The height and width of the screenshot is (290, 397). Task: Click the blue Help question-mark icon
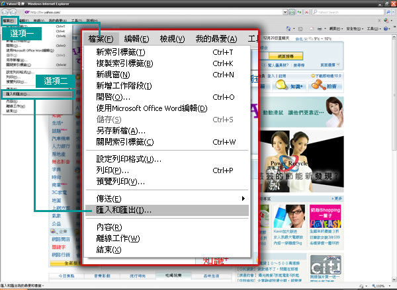pos(385,29)
